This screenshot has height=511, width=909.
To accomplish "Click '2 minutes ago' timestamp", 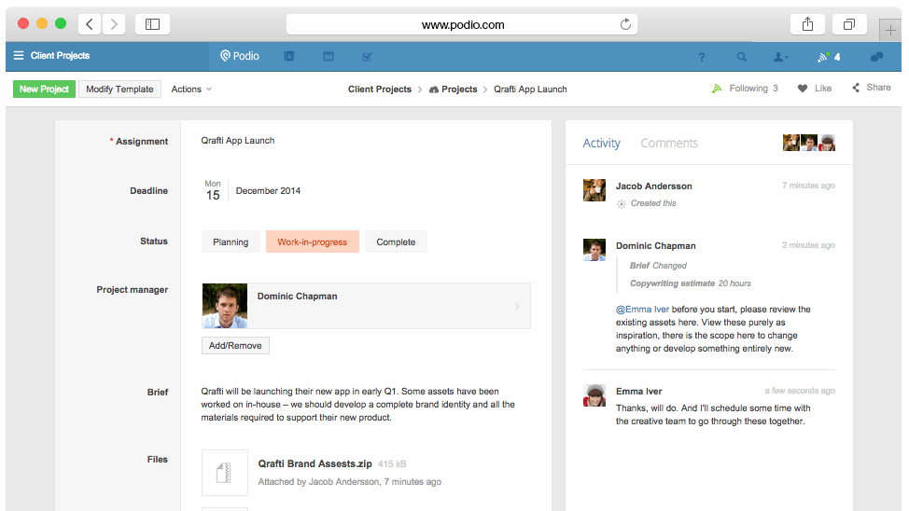I will click(808, 245).
